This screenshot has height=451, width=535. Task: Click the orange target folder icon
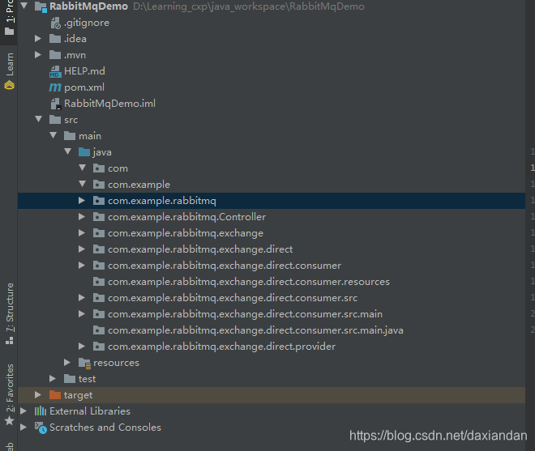tap(55, 395)
